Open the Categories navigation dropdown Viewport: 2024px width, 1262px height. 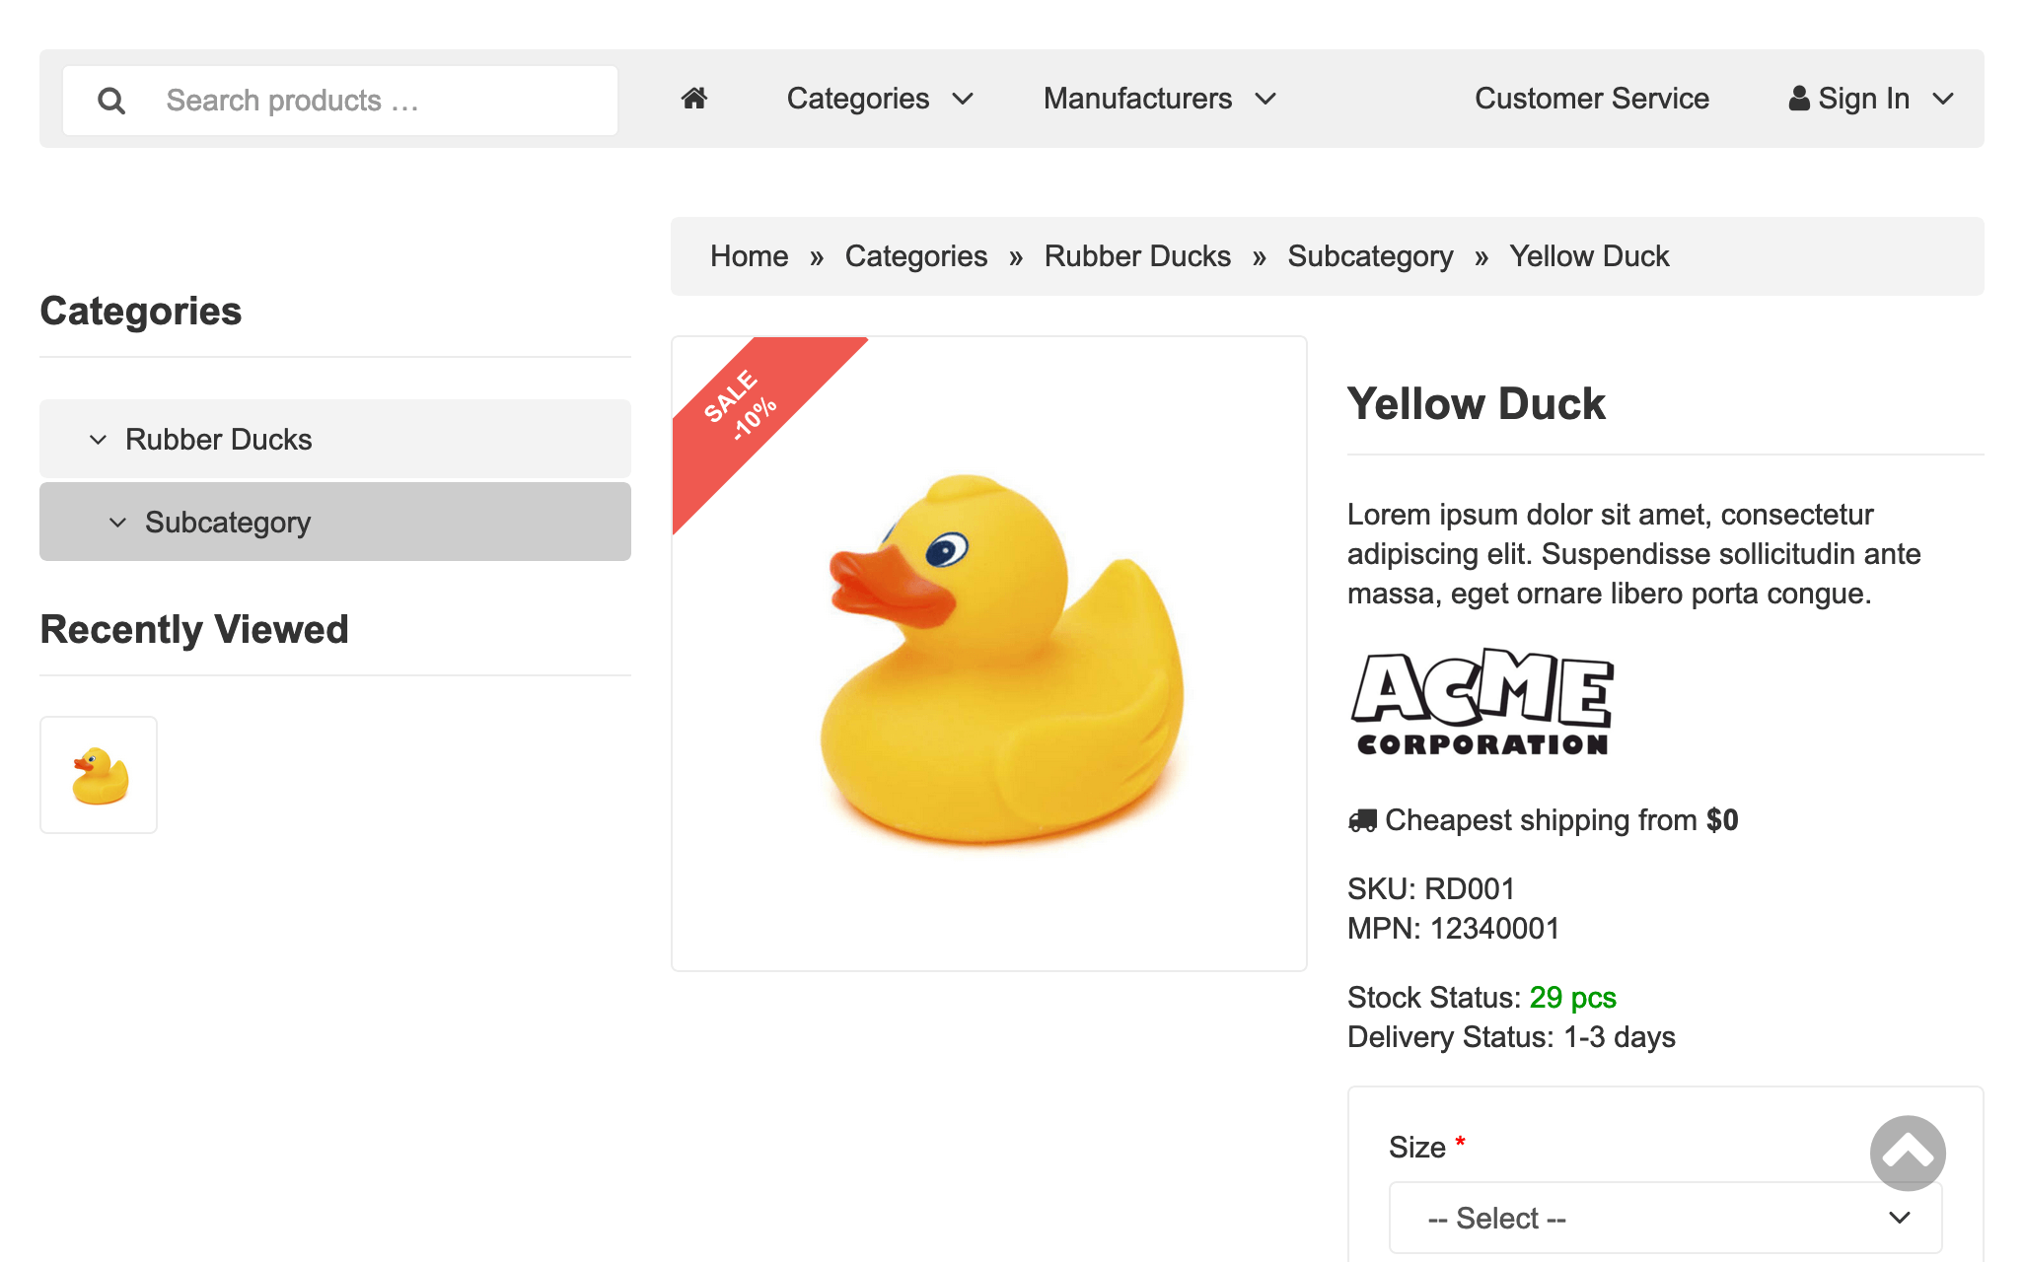click(879, 99)
